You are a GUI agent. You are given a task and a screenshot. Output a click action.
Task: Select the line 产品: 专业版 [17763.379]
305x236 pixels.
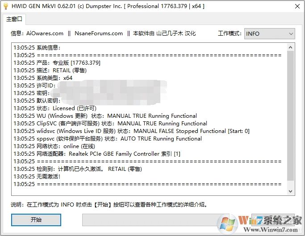coord(57,63)
